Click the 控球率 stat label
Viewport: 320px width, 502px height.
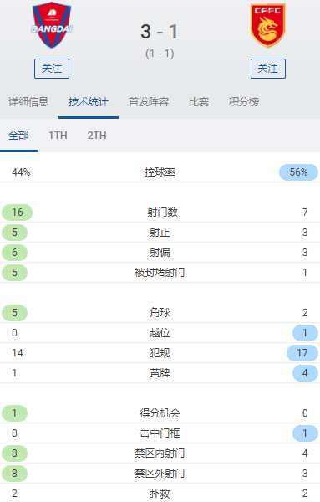[160, 172]
